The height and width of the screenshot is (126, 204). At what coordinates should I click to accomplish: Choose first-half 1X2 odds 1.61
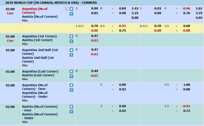tap(199, 9)
